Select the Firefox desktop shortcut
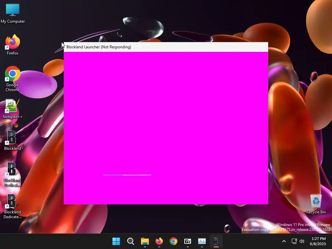 click(x=13, y=45)
